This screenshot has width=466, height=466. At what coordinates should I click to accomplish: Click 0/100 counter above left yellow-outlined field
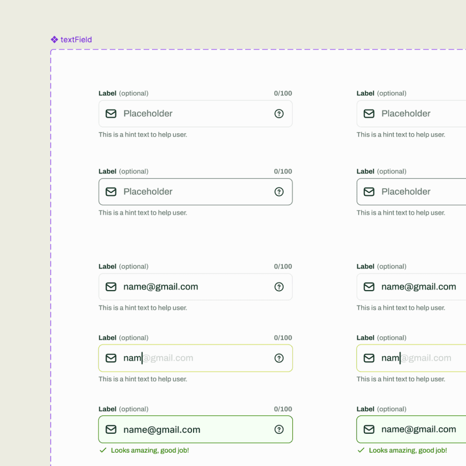click(283, 338)
